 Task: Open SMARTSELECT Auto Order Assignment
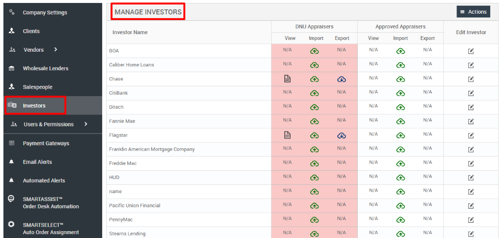51,228
